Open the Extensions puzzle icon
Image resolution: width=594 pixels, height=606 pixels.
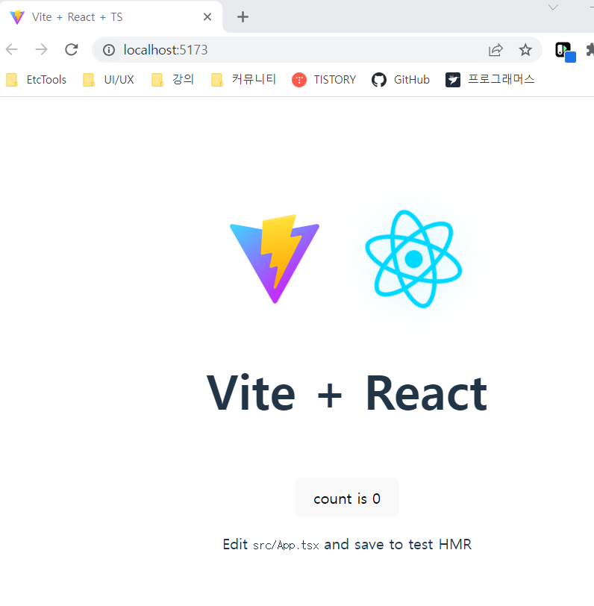590,50
